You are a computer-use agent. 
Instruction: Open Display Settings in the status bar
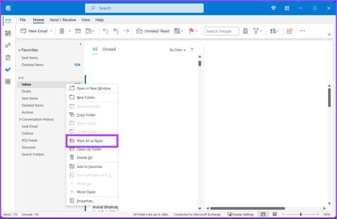tap(240, 214)
